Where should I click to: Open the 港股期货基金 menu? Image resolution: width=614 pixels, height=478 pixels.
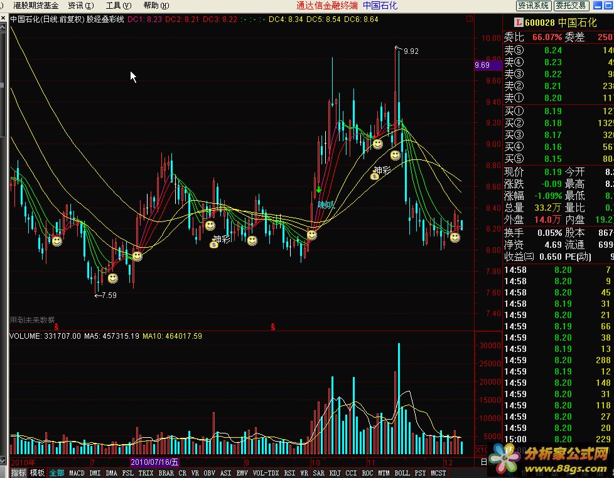click(x=36, y=6)
